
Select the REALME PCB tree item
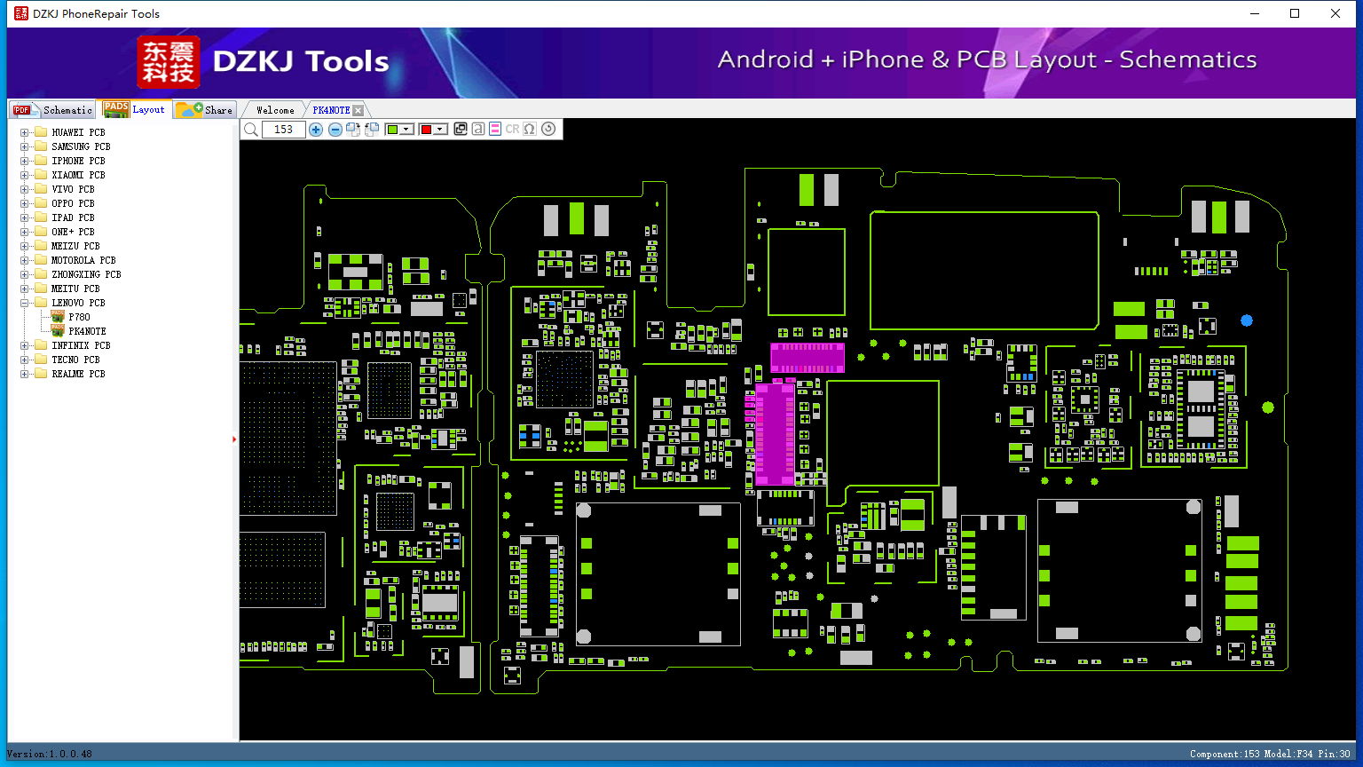tap(78, 374)
